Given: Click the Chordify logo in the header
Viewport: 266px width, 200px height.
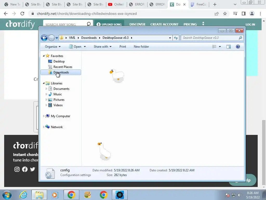Looking at the screenshot, I should [20, 24].
